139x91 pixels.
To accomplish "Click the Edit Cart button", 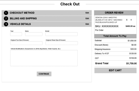I will (115, 71).
